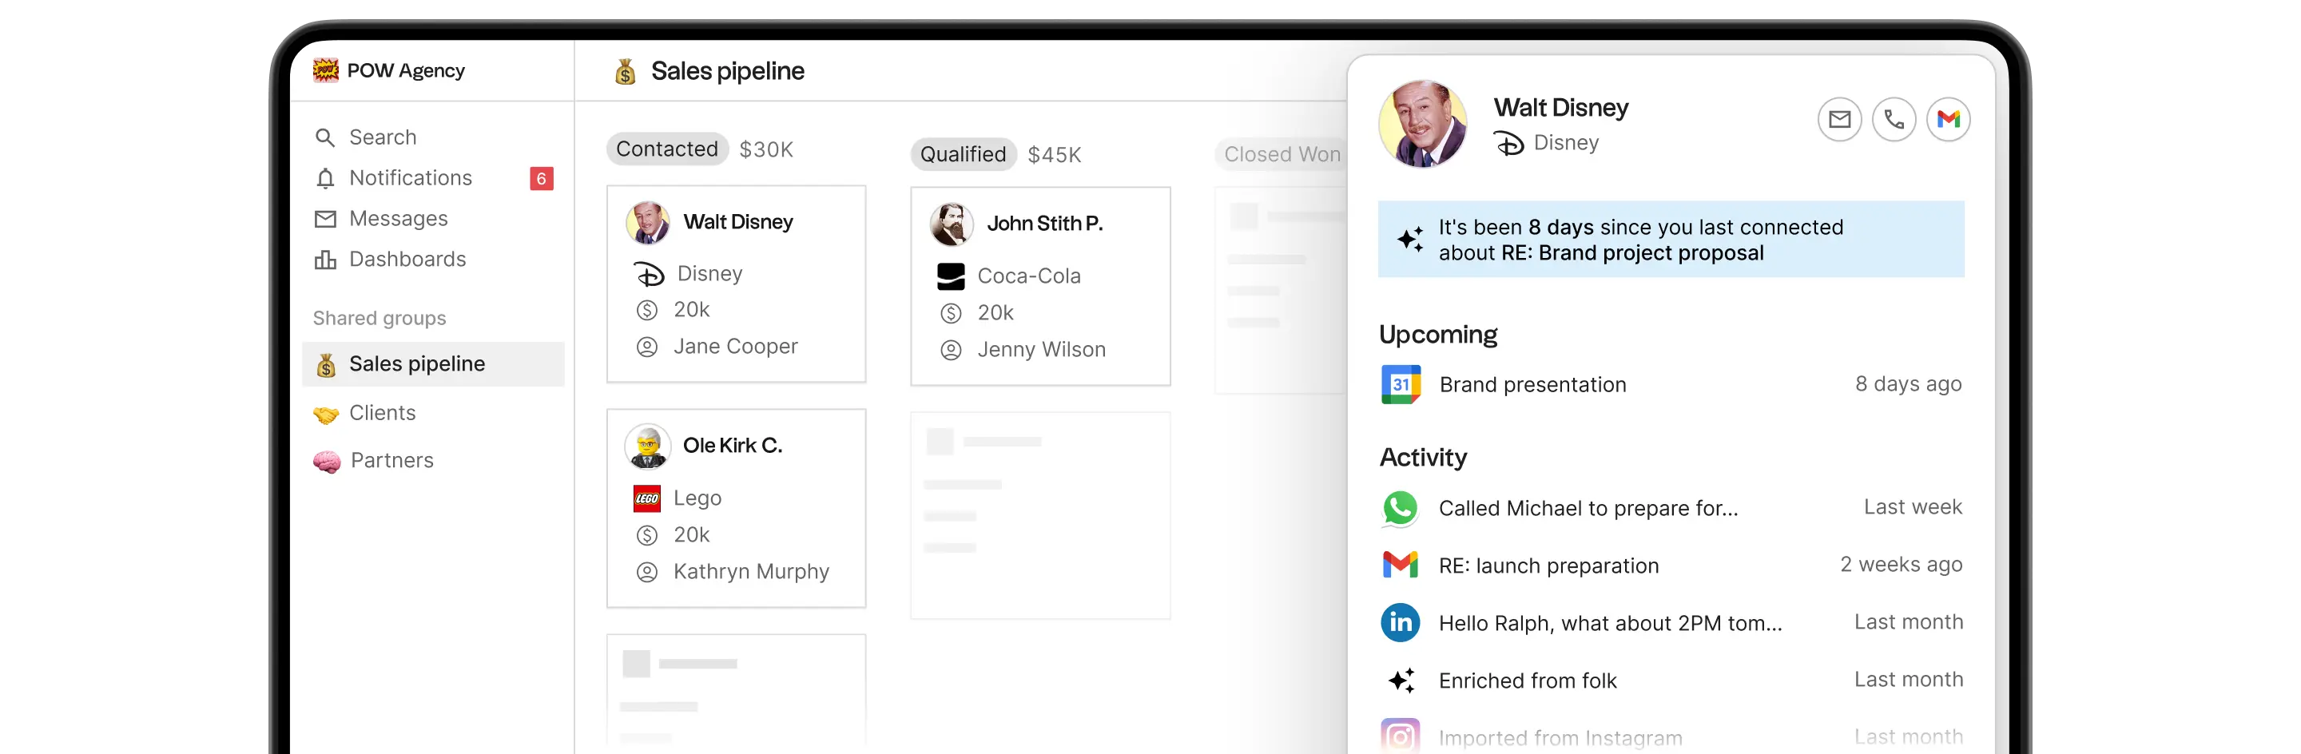Click the red notifications badge showing 6
The height and width of the screenshot is (754, 2301).
pos(542,179)
